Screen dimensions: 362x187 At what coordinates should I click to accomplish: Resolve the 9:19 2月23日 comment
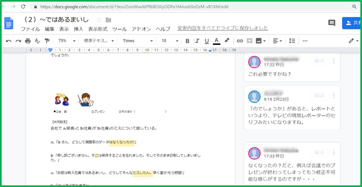click(319, 95)
